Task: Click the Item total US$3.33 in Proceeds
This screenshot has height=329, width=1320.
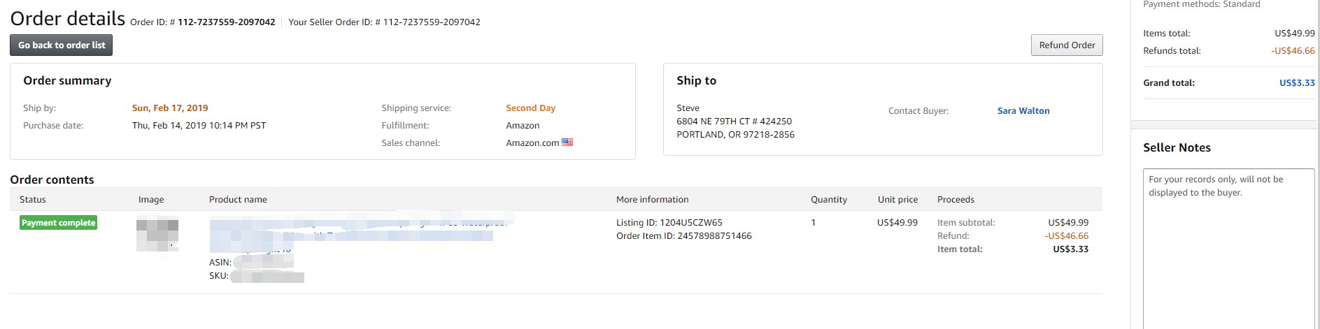Action: pyautogui.click(x=1070, y=249)
